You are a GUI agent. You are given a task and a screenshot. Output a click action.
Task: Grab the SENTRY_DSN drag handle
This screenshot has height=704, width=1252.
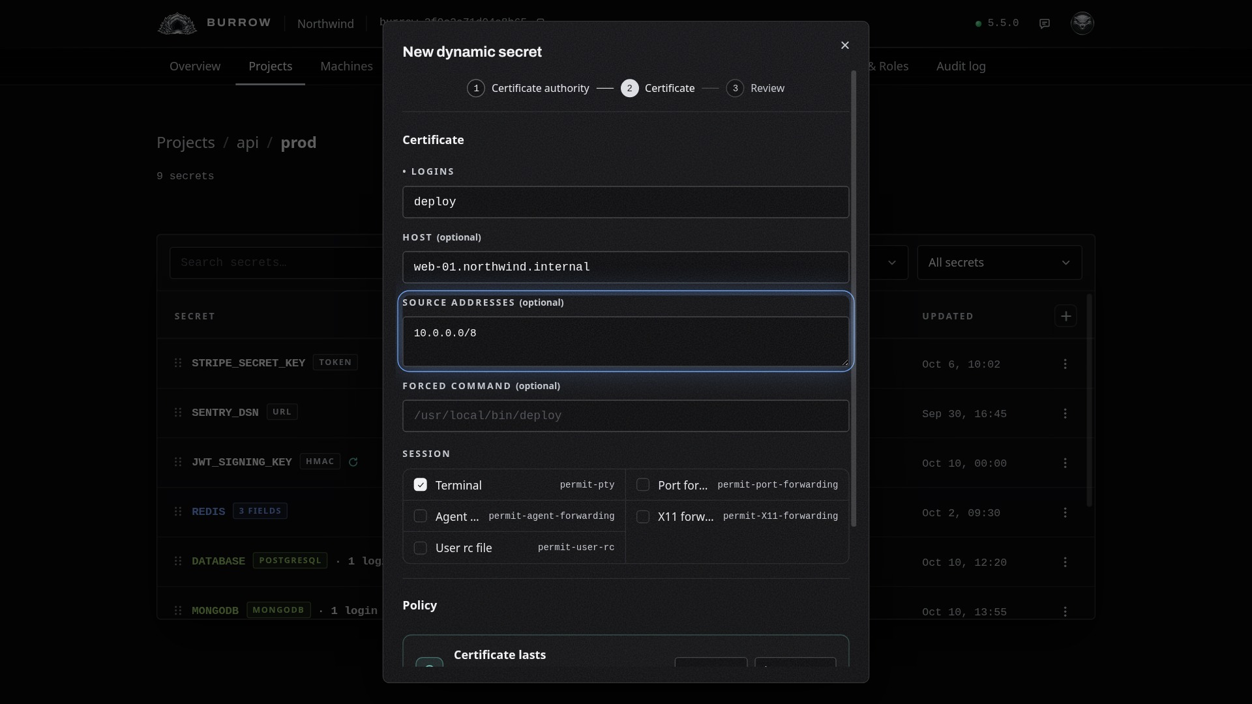click(178, 412)
